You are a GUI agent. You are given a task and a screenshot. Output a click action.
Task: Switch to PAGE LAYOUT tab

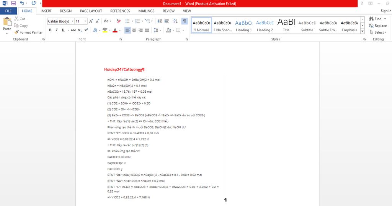point(91,11)
